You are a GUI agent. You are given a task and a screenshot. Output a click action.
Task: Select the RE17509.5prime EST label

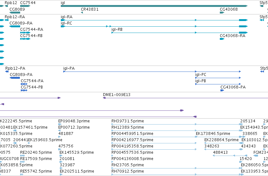tap(36, 159)
